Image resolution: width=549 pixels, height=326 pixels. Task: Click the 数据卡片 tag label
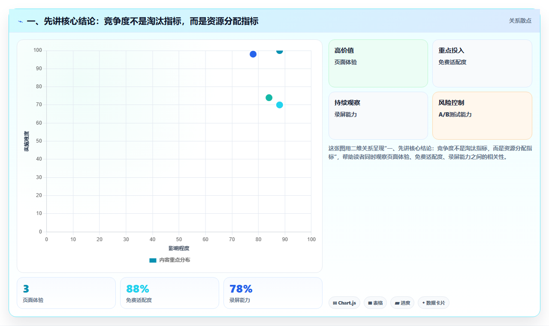435,303
